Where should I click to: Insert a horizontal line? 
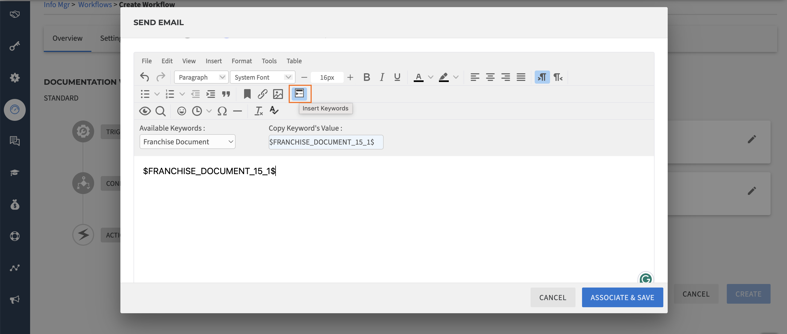tap(237, 111)
